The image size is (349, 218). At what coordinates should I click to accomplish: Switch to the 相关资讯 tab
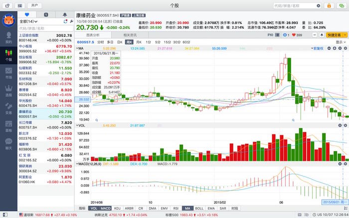tap(130, 35)
